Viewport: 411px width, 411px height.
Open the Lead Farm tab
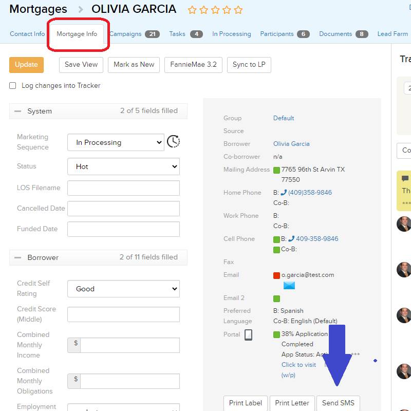[x=393, y=34]
